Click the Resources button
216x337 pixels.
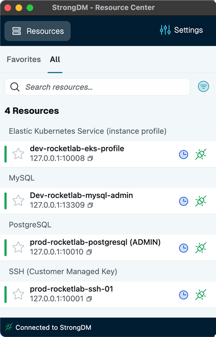point(37,31)
